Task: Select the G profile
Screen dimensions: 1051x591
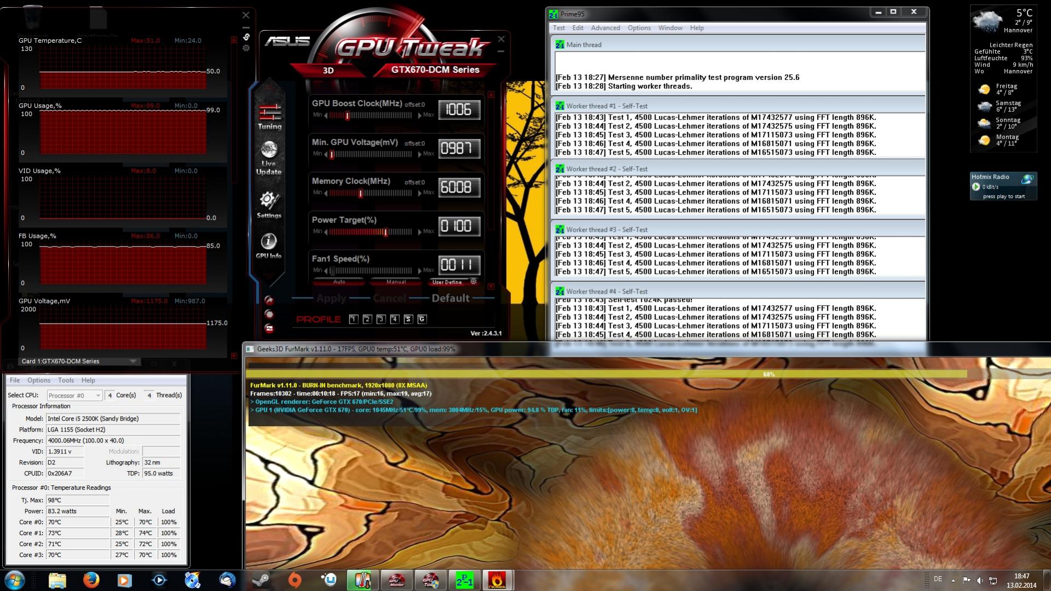Action: tap(422, 319)
